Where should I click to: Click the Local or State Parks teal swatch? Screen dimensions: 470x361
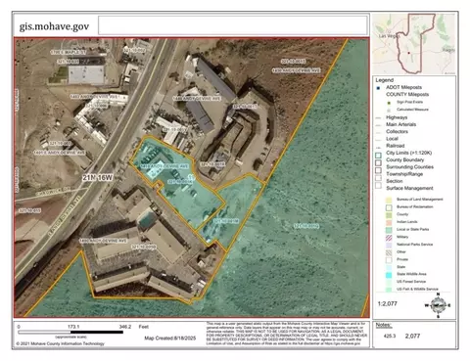[389, 230]
